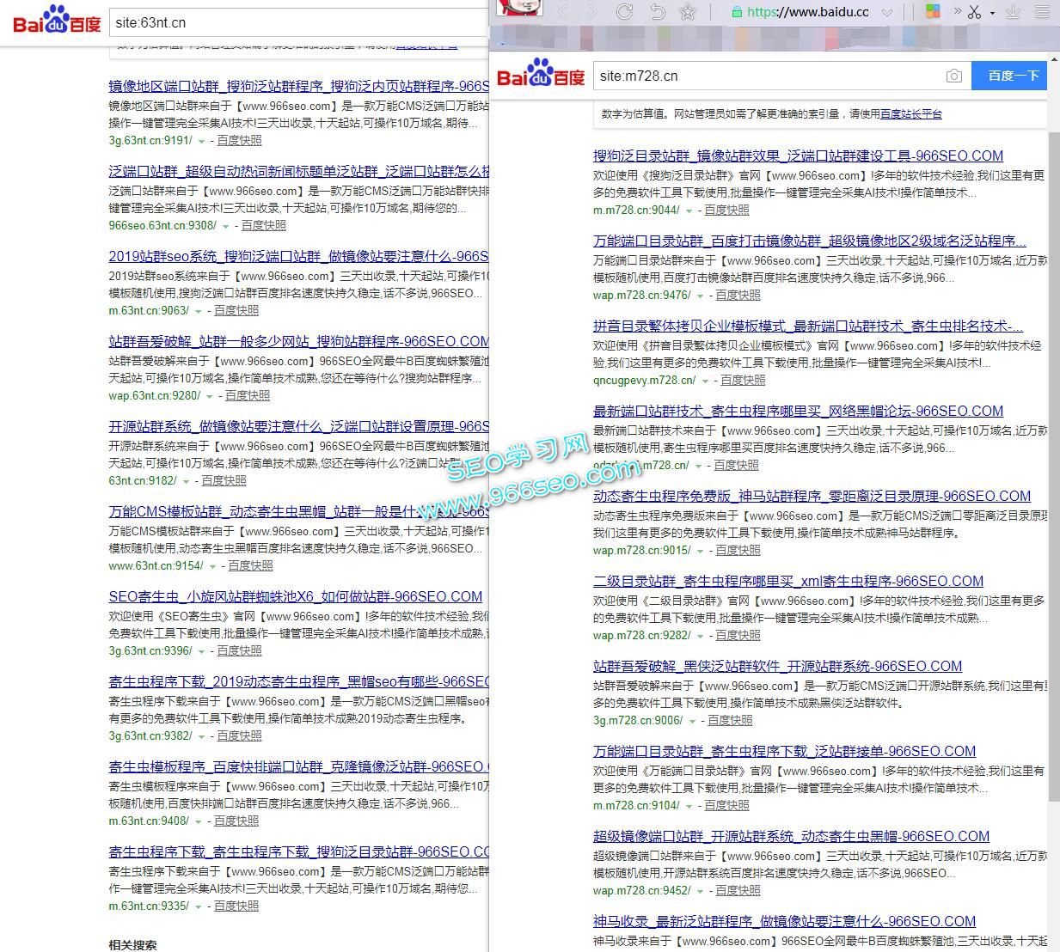1060x952 pixels.
Task: Open result 搜狗泛目录站群_镜像站群效果
Action: pyautogui.click(x=798, y=156)
